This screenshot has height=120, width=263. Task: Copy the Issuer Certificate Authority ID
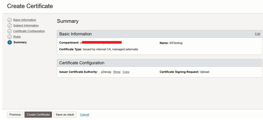[x=126, y=72]
